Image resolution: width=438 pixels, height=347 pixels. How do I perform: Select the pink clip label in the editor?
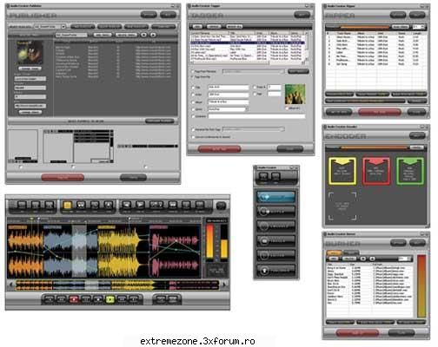(x=158, y=228)
